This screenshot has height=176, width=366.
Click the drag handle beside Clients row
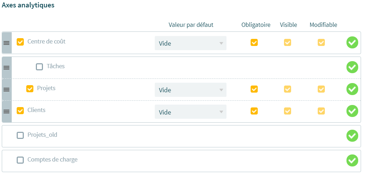[6, 112]
